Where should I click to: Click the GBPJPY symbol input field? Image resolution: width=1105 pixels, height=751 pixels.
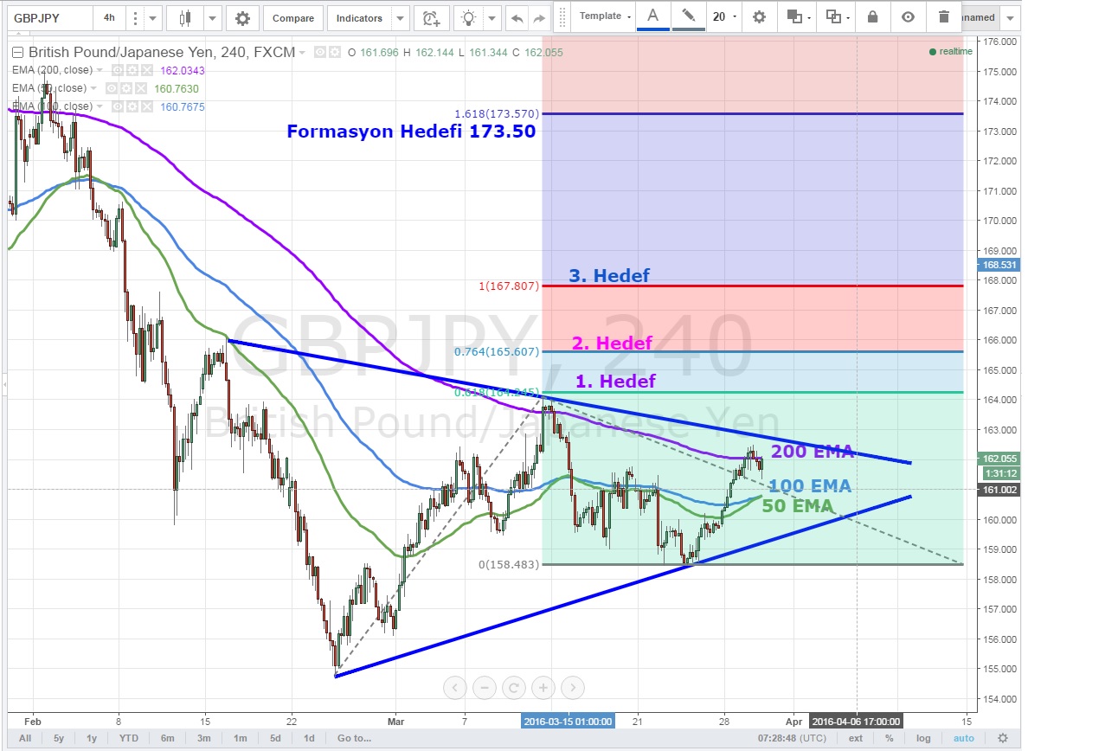click(48, 18)
